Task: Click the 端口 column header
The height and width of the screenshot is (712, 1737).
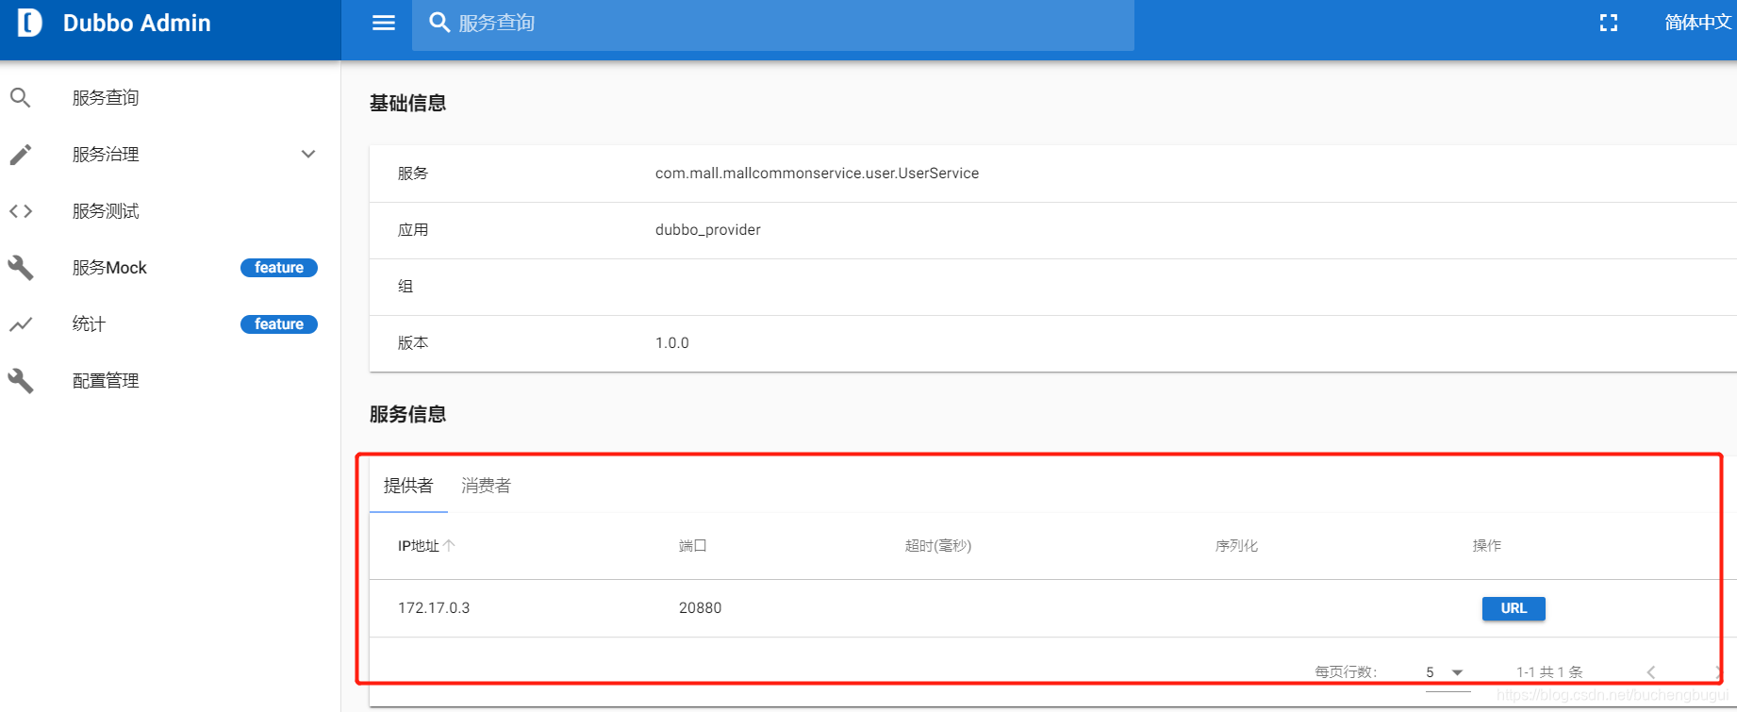Action: pyautogui.click(x=693, y=546)
